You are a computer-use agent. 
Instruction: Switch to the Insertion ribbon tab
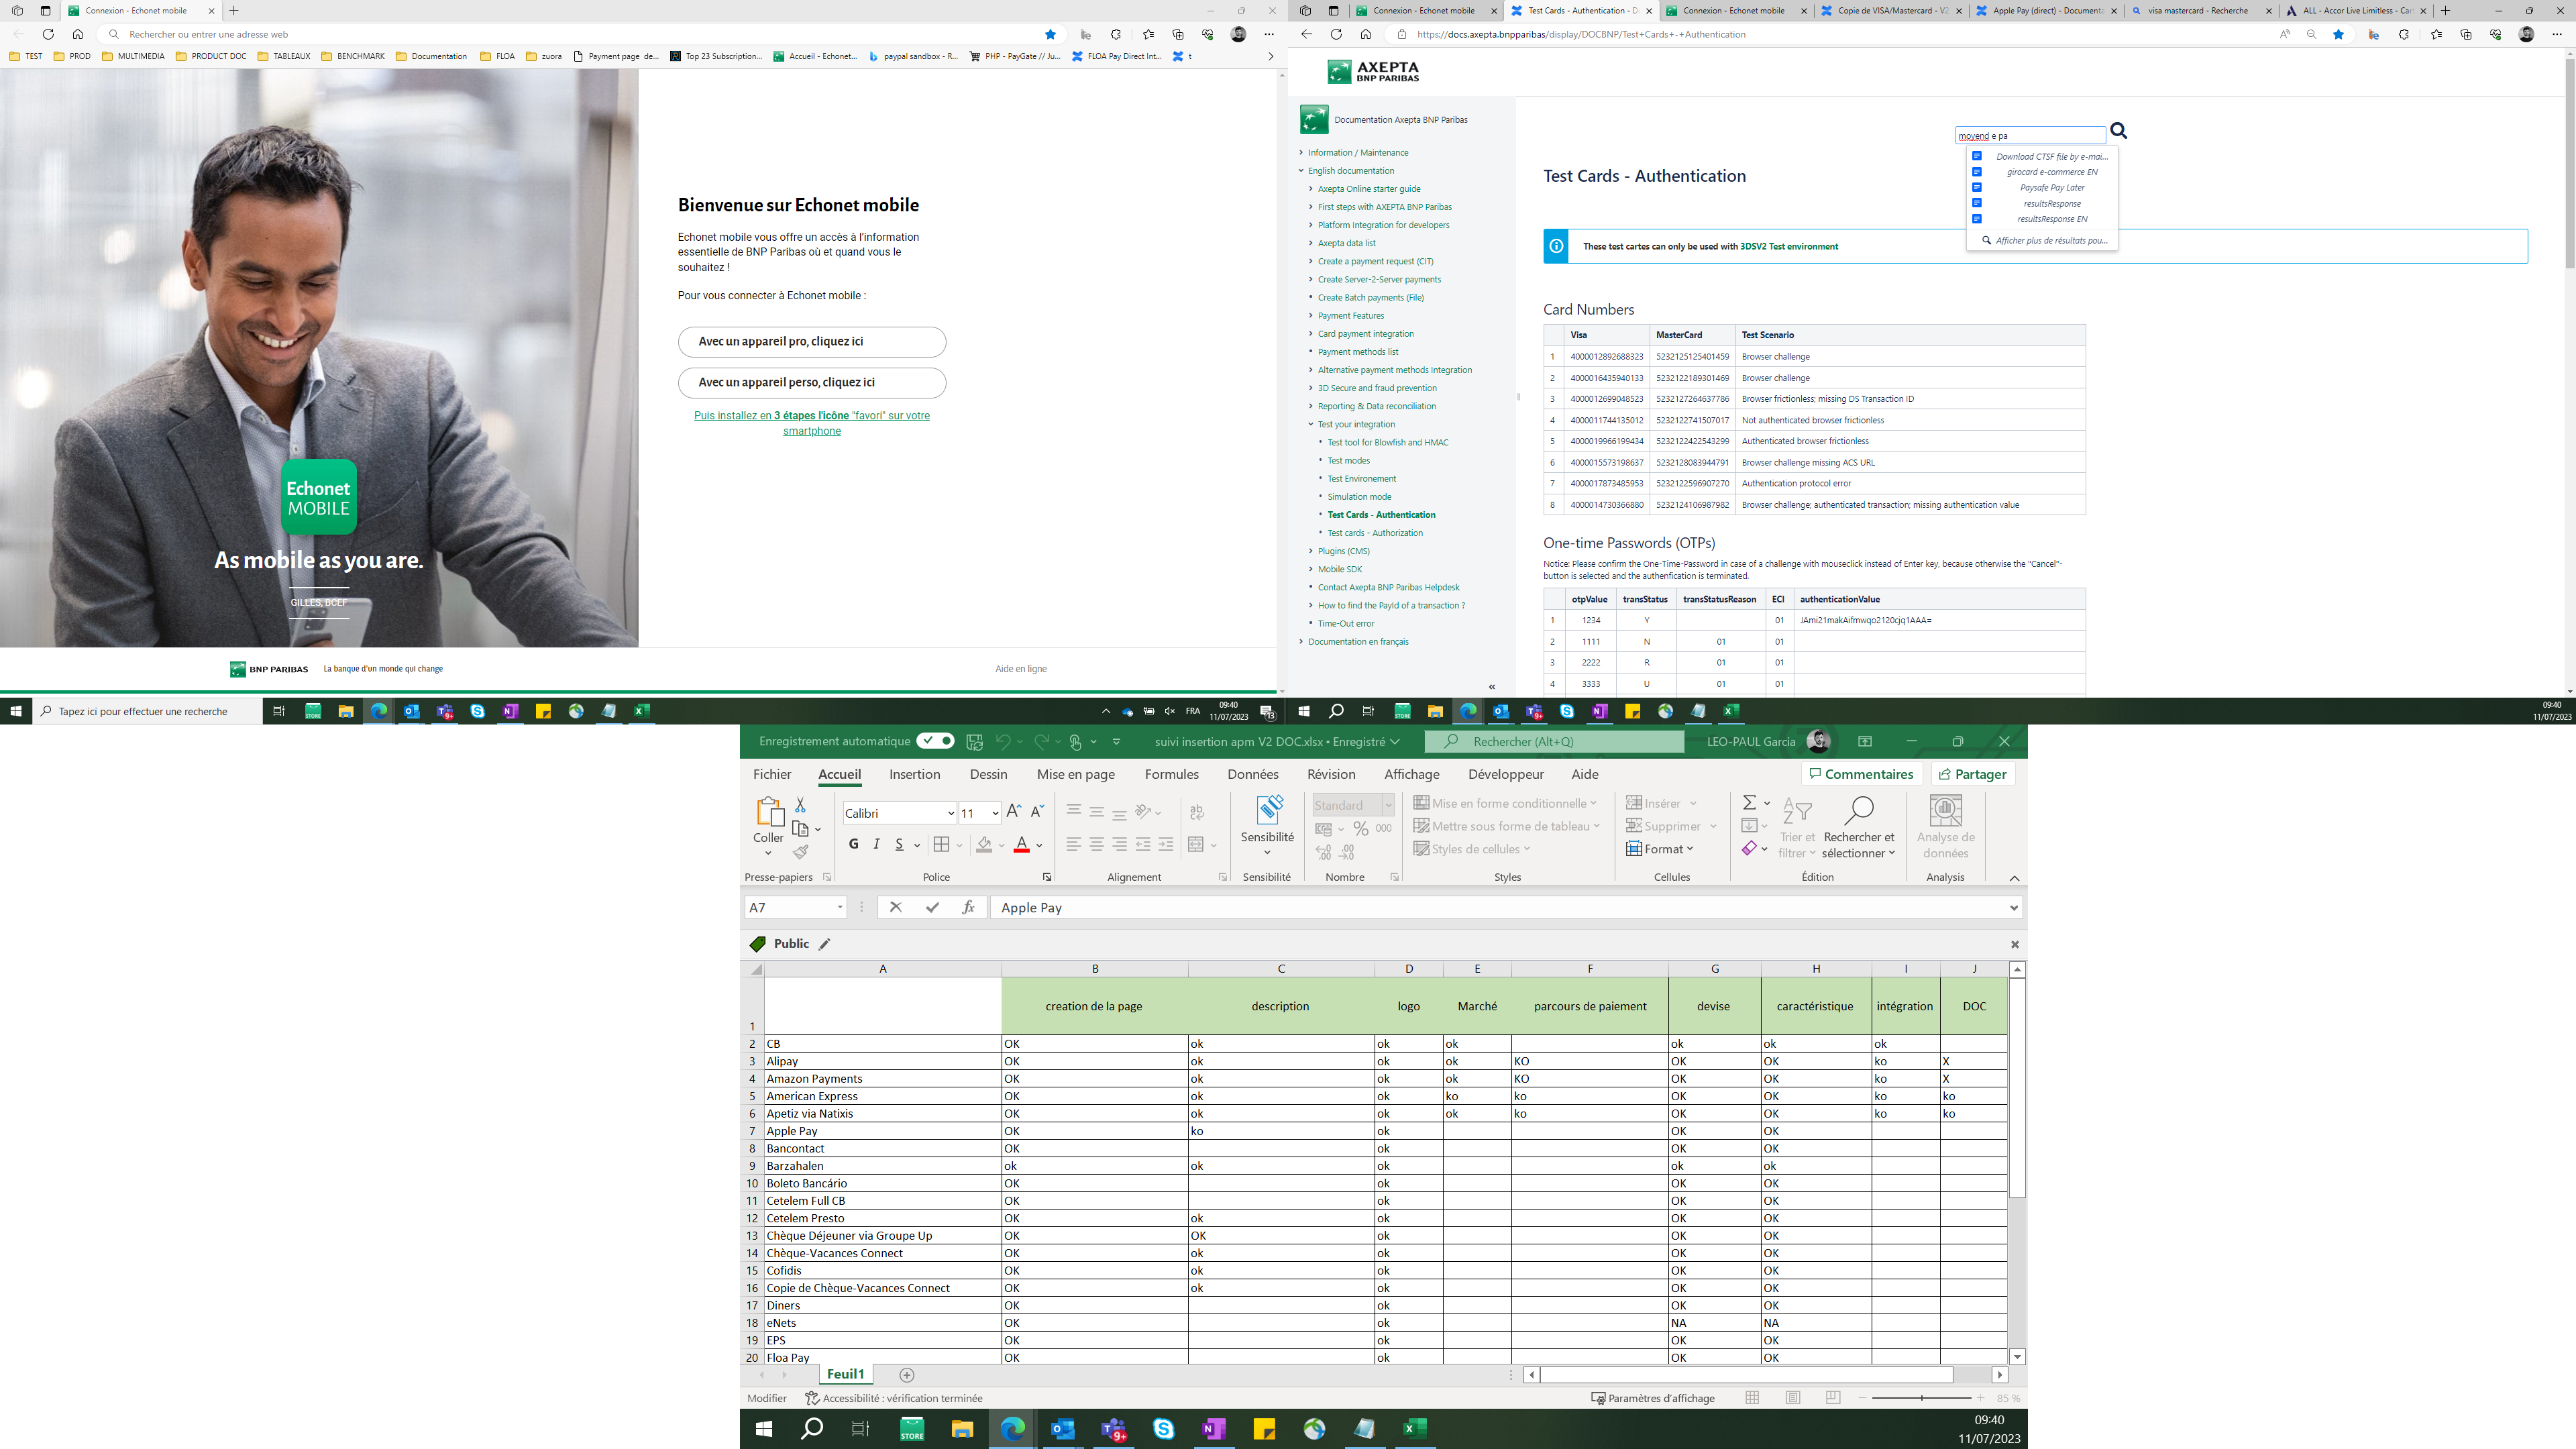point(914,774)
